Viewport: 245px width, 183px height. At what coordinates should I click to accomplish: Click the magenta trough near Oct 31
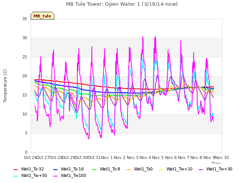click(x=89, y=138)
